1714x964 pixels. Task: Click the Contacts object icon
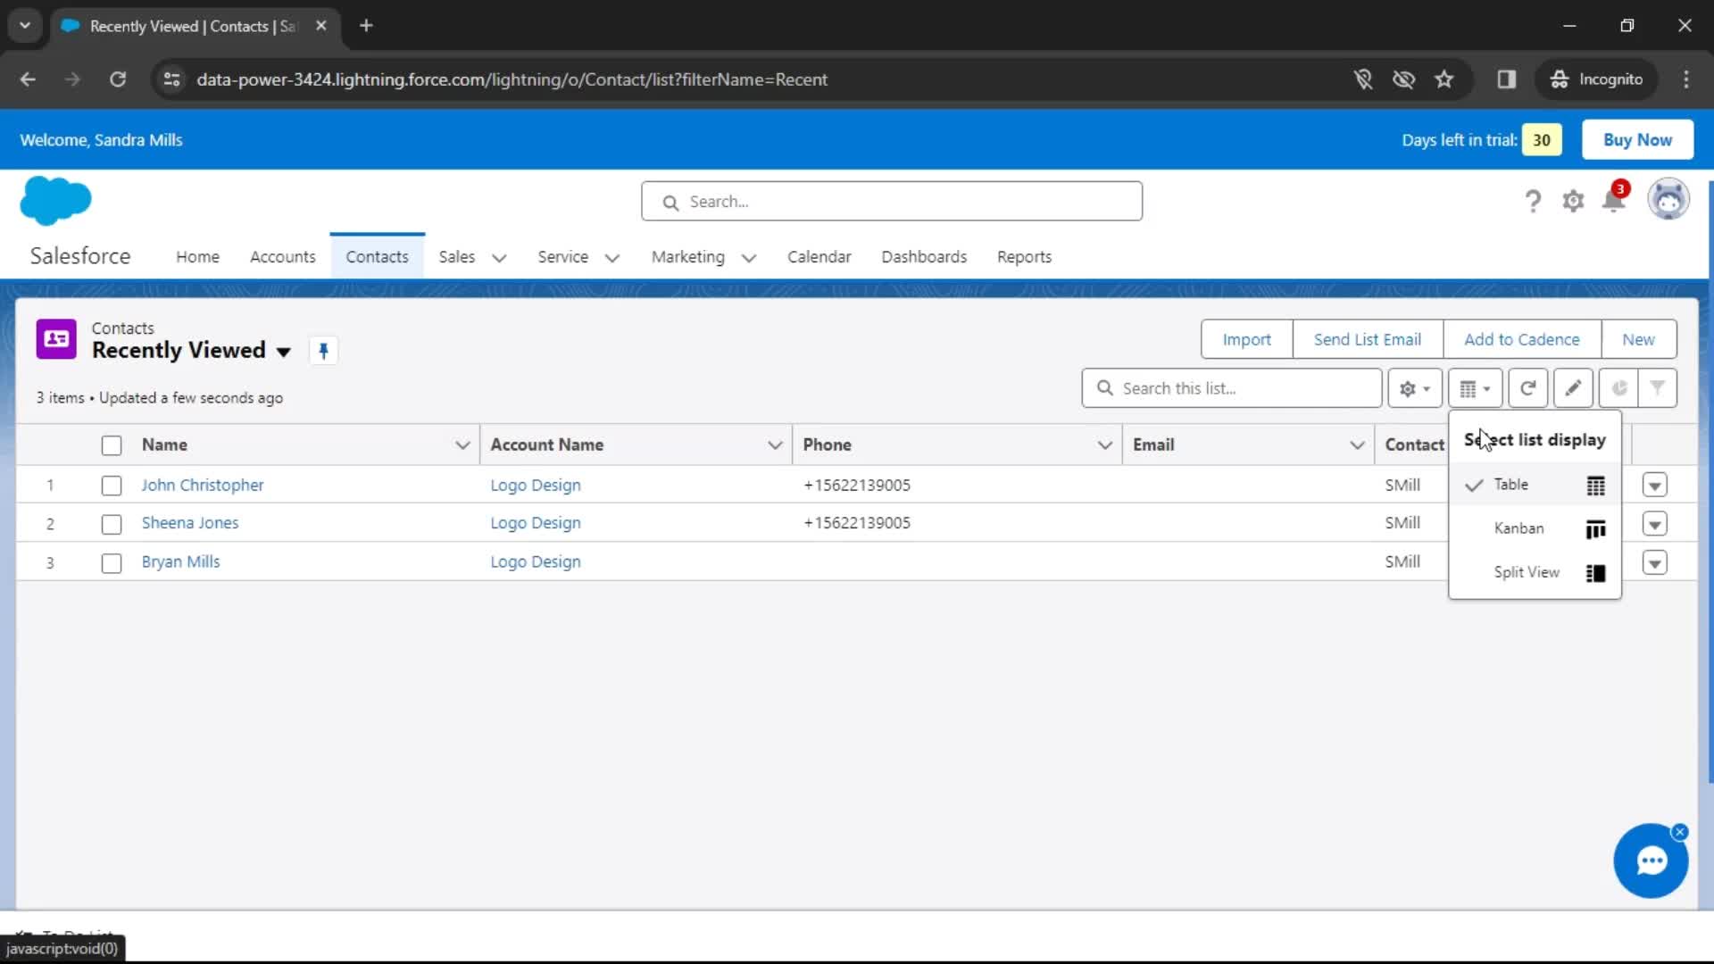[x=56, y=339]
